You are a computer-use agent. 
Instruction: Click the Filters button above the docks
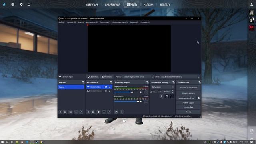coord(107,76)
